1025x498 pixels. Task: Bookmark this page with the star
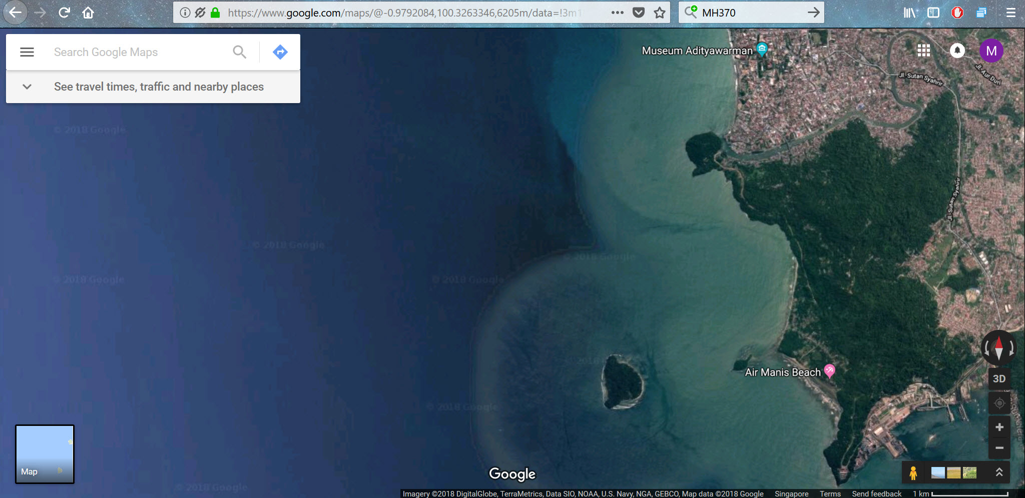(660, 13)
